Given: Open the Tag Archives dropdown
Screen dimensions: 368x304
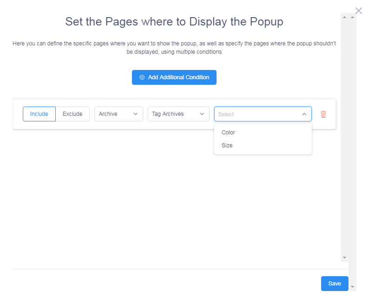Looking at the screenshot, I should click(178, 114).
